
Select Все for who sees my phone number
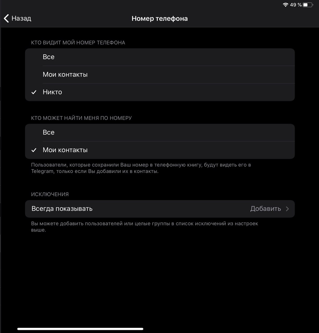(x=160, y=57)
